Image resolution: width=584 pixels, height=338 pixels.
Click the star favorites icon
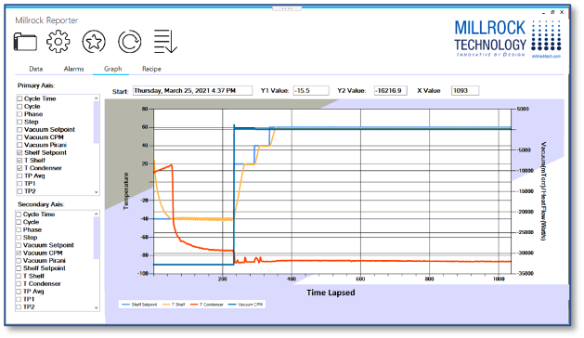94,42
